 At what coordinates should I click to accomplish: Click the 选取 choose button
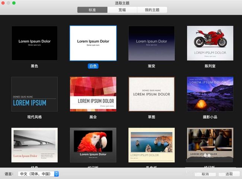point(229,174)
